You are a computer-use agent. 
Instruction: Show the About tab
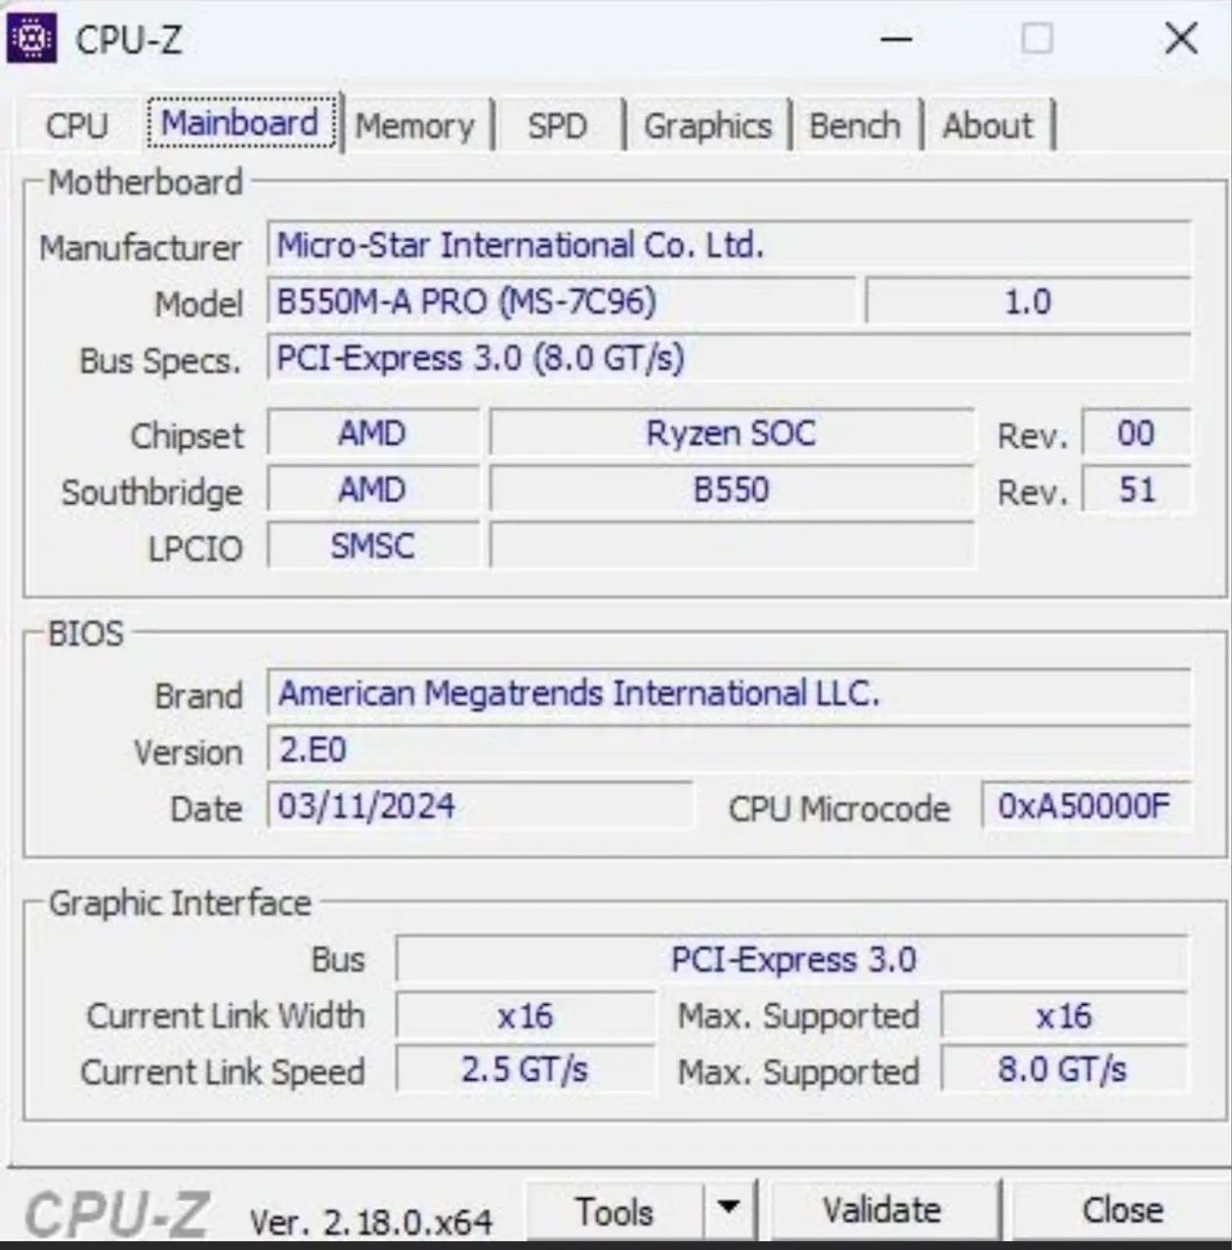(x=987, y=125)
